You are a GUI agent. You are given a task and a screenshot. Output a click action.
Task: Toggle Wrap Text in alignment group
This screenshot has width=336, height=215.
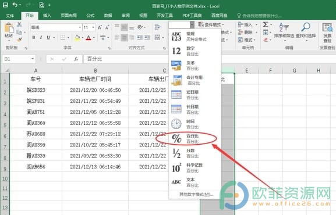coord(157,27)
